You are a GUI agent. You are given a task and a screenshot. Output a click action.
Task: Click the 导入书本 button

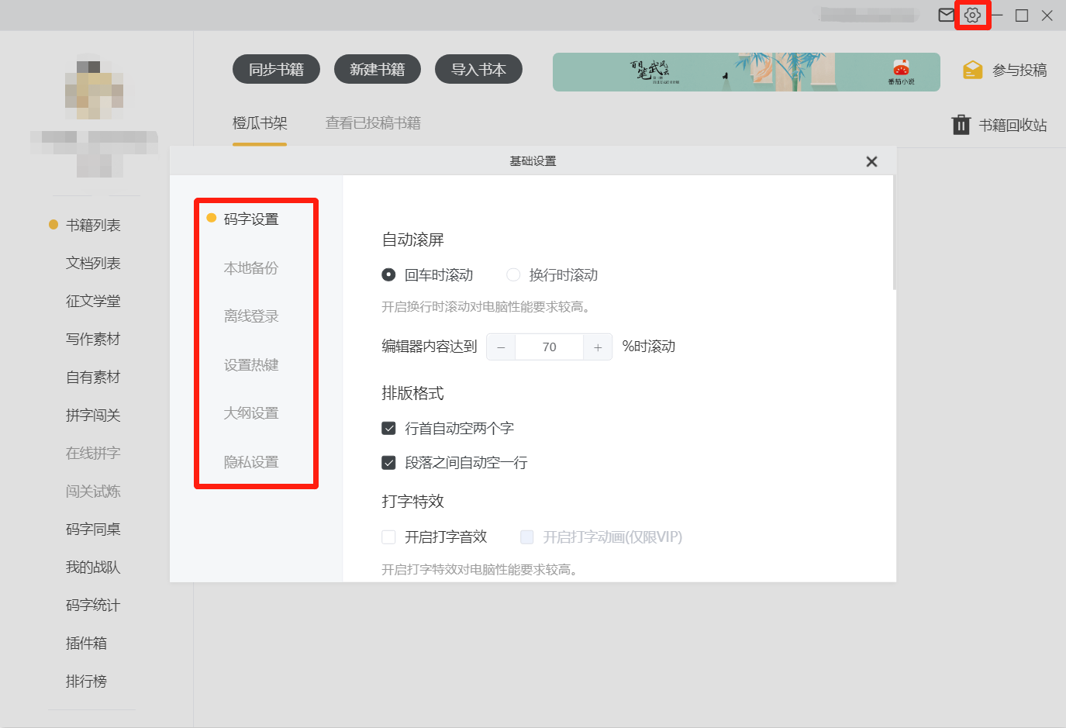coord(478,69)
